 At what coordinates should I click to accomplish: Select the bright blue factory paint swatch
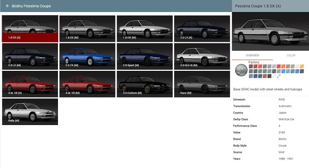click(x=283, y=71)
